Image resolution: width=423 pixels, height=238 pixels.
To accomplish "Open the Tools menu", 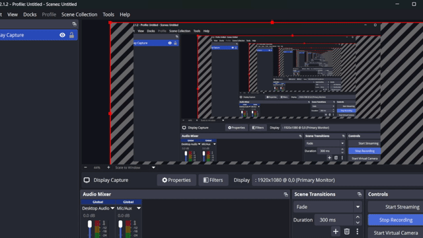I will [x=108, y=15].
